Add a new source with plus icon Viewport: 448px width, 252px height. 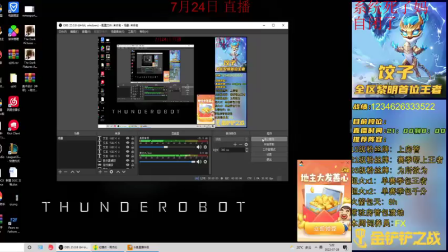pos(100,172)
